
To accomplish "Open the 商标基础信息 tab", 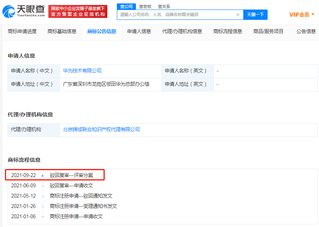I will coord(62,31).
